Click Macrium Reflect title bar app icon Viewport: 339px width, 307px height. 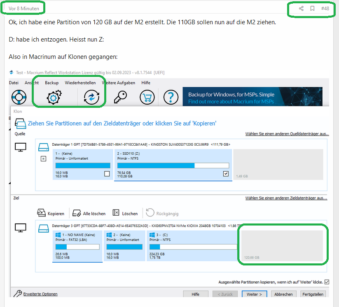click(x=11, y=72)
